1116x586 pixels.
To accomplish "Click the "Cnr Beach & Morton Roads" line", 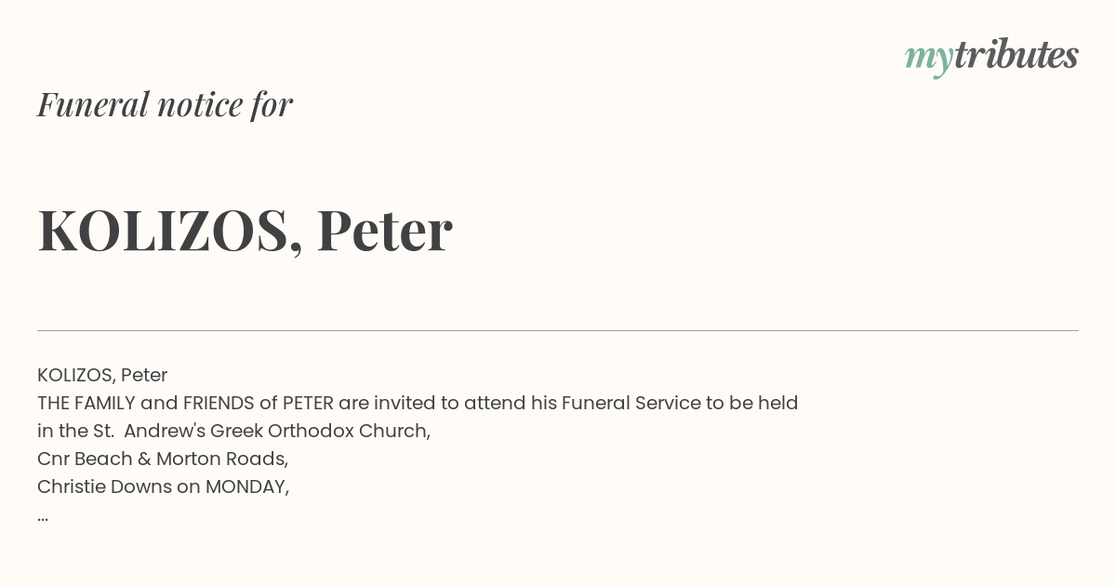I will coord(163,459).
